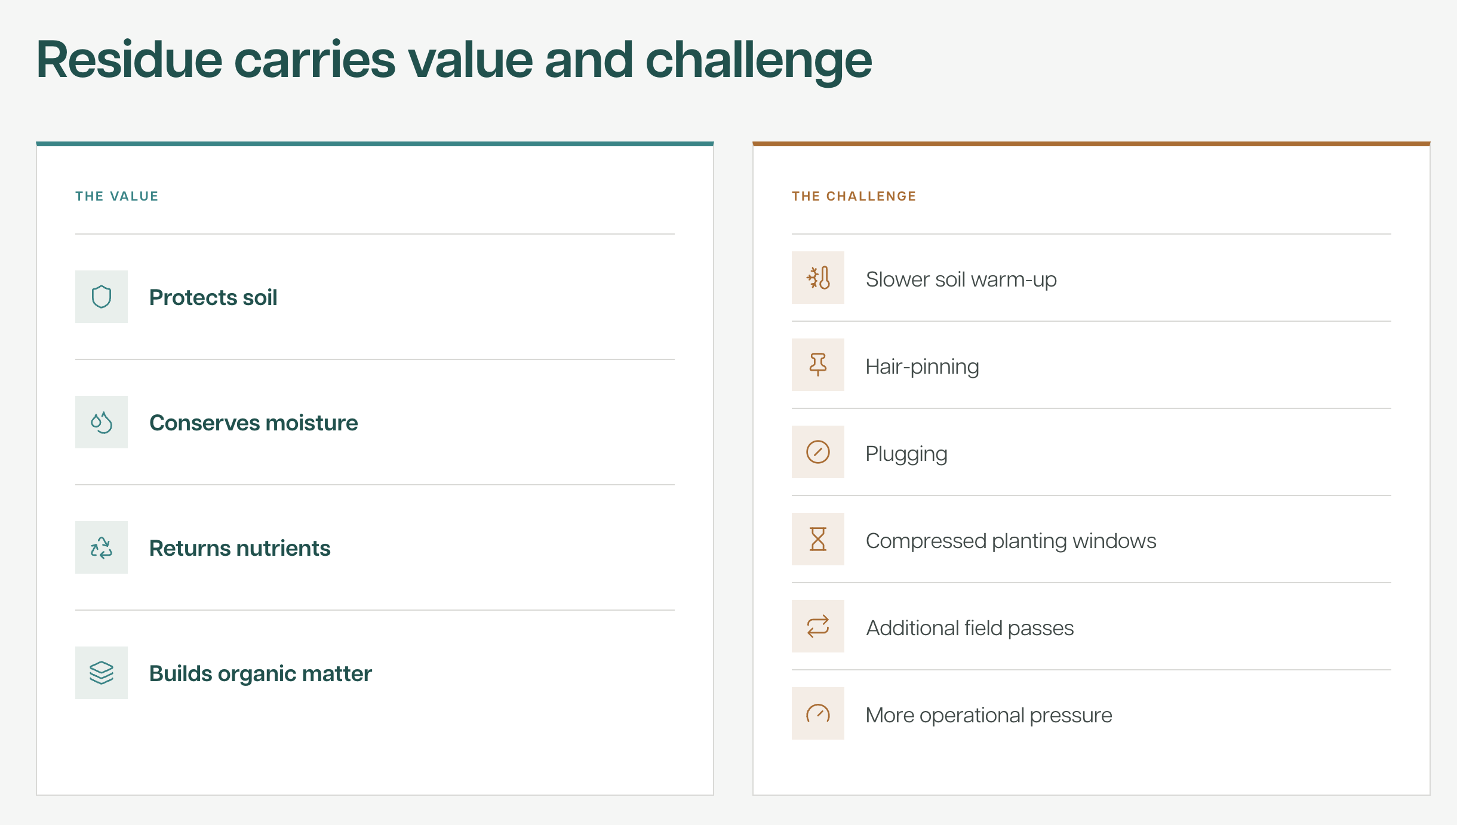The height and width of the screenshot is (825, 1457).
Task: Click the recycle arrows icon for Returns nutrients
Action: [102, 547]
